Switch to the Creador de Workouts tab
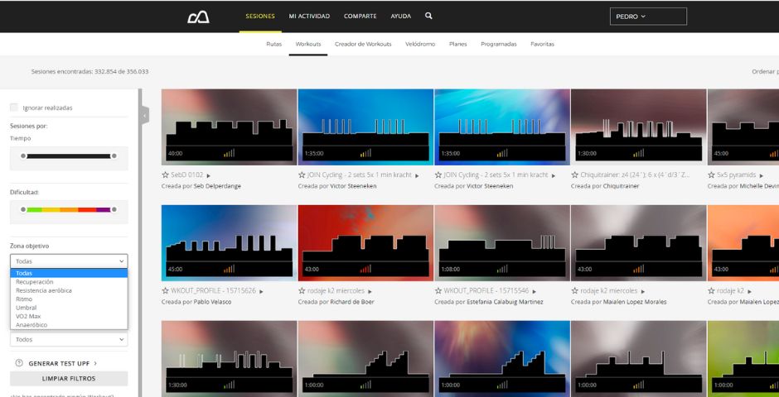779x397 pixels. point(363,44)
